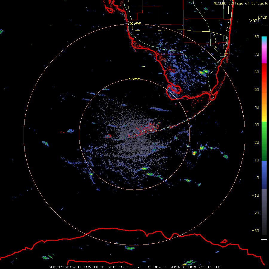Click the 50 tick value on scale
Image resolution: width=269 pixels, height=269 pixels.
257,90
